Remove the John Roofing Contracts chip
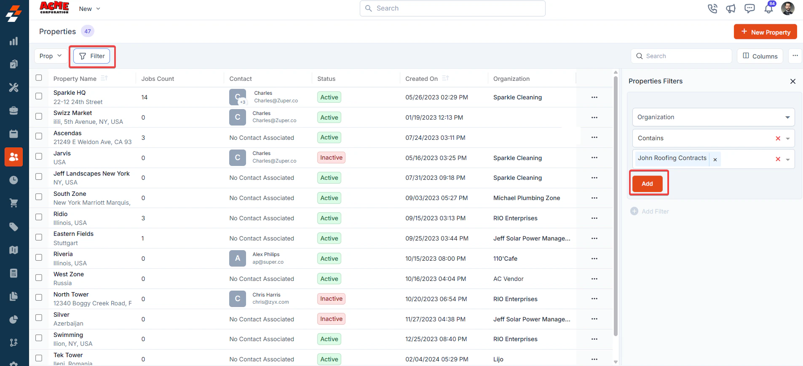The height and width of the screenshot is (366, 803). [715, 160]
